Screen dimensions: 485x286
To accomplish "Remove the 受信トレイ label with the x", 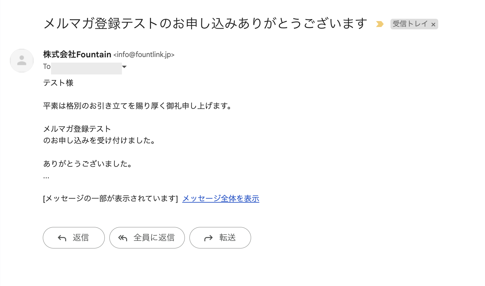I will (433, 24).
